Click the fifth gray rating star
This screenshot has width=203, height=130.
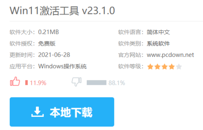(x=179, y=66)
